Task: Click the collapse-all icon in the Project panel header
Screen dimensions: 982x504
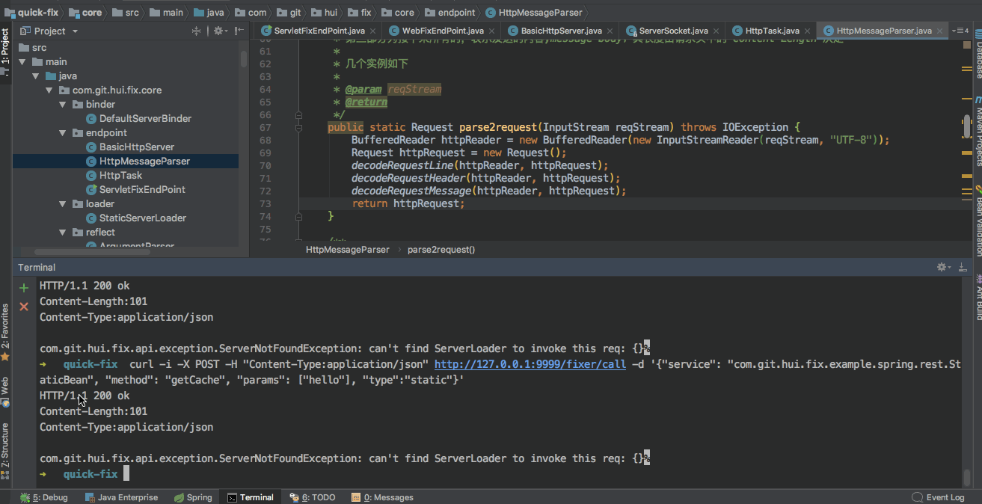Action: tap(196, 31)
